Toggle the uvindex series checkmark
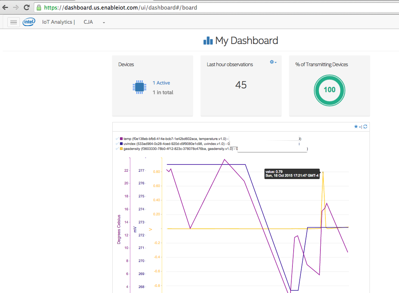 pyautogui.click(x=117, y=143)
